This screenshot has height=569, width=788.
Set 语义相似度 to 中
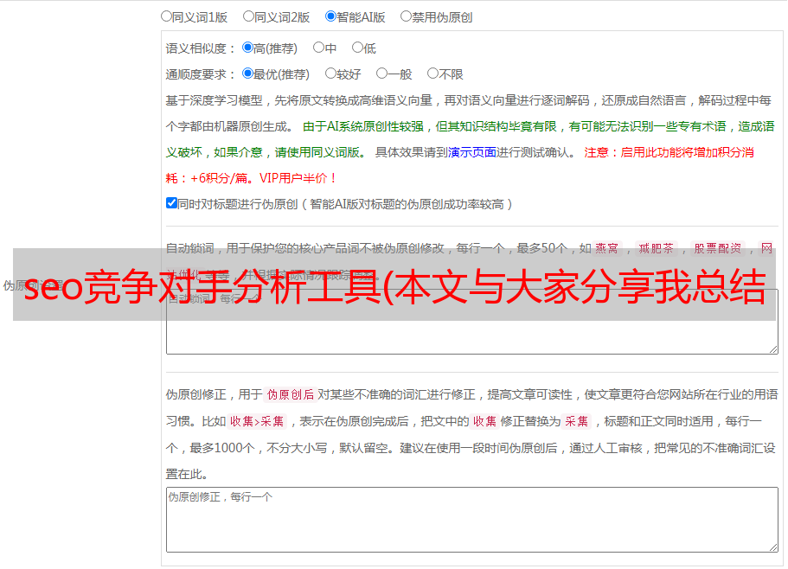pos(318,48)
